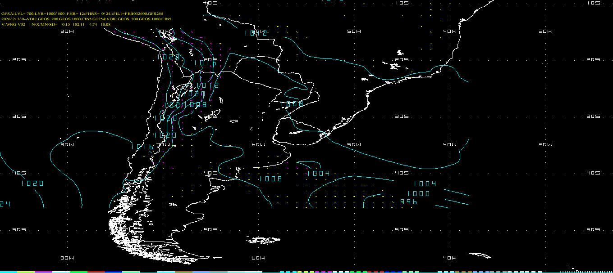Pick the red swatch in the color bar
This screenshot has height=273, width=613.
point(96,272)
